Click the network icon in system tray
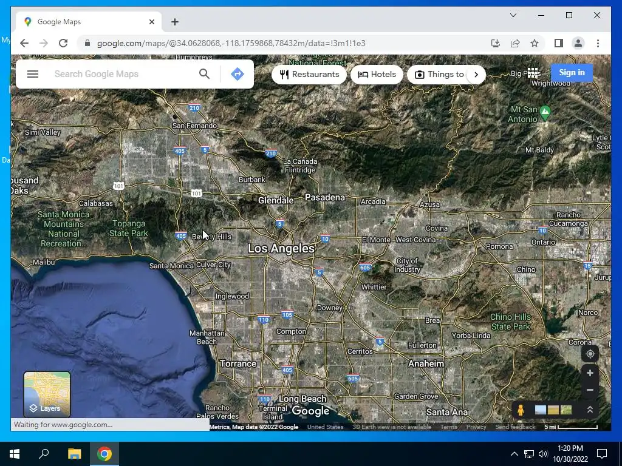622x466 pixels. point(529,454)
